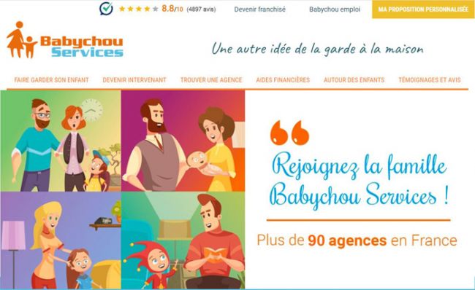Open the Babychou emploi link
The height and width of the screenshot is (290, 475).
click(x=335, y=9)
